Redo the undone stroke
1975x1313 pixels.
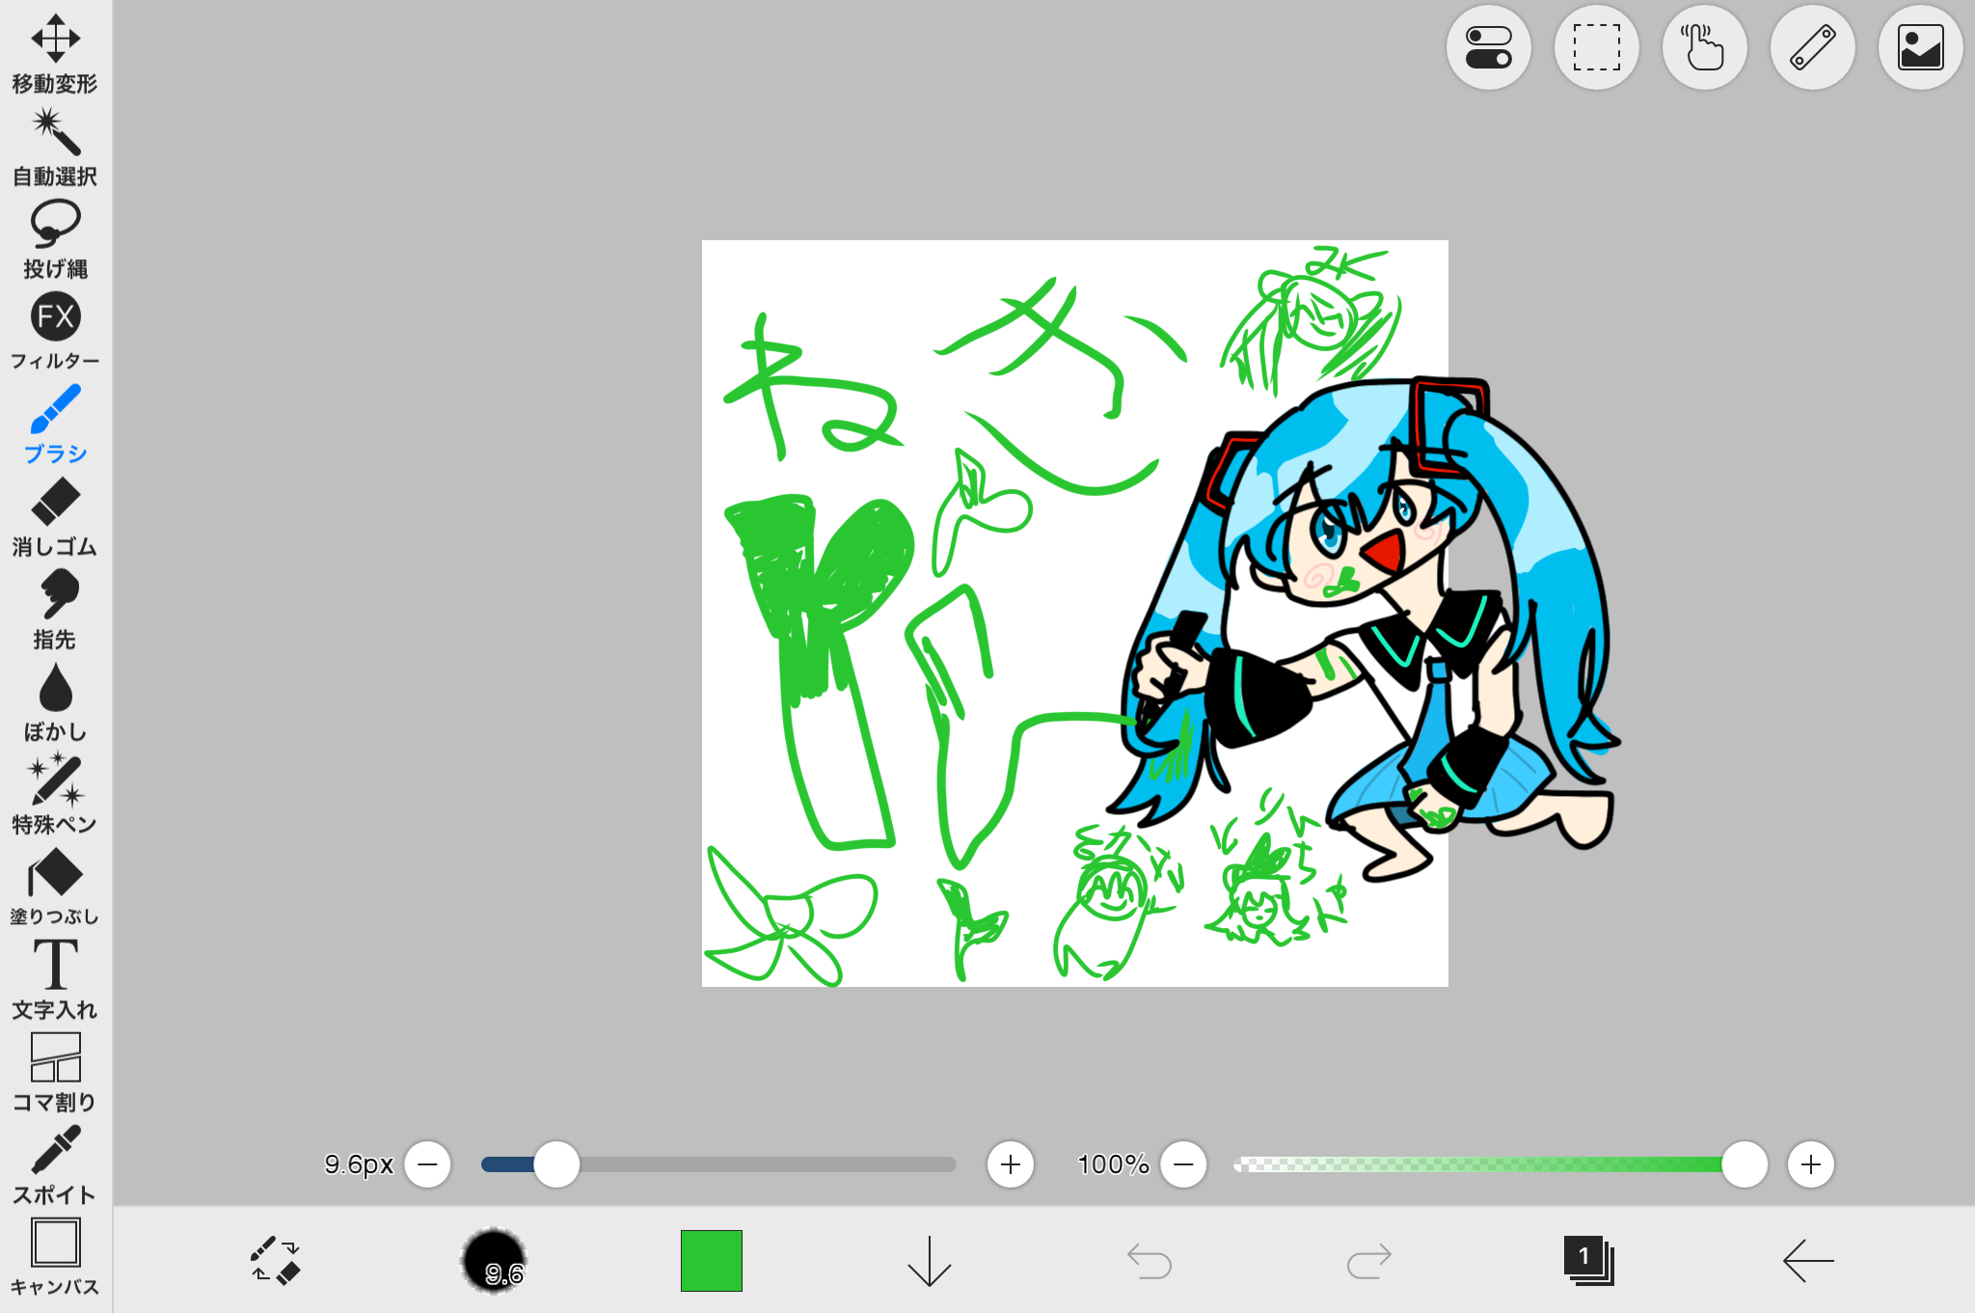pos(1369,1260)
